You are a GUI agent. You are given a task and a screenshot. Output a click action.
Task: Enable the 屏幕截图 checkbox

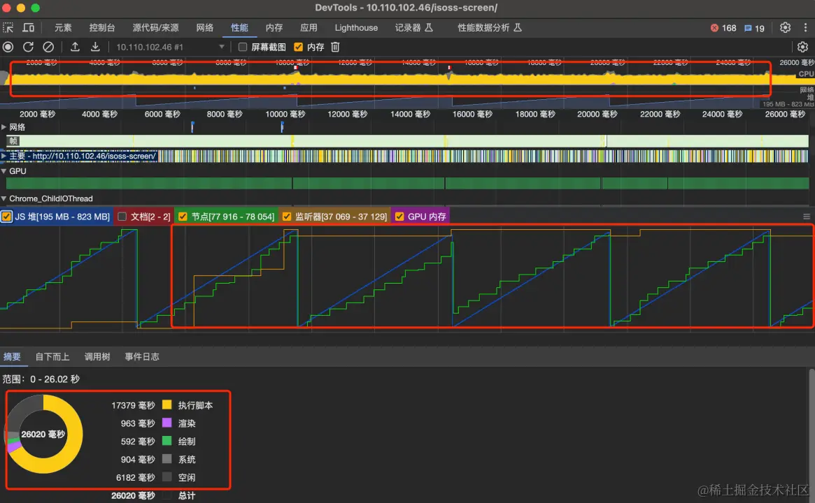pyautogui.click(x=242, y=48)
